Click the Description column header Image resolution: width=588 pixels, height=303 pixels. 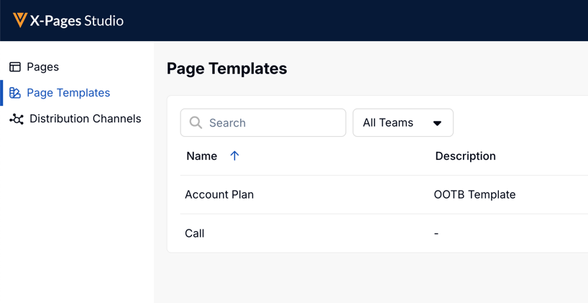coord(465,156)
